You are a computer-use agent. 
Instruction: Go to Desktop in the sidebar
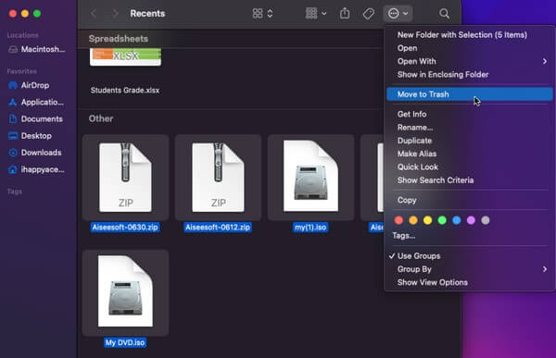coord(30,136)
